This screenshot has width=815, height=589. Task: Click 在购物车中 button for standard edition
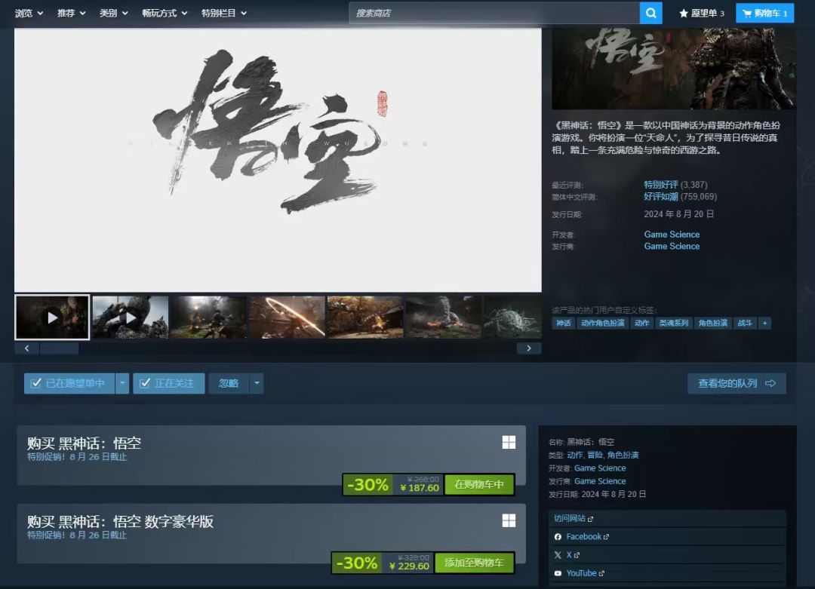click(479, 485)
